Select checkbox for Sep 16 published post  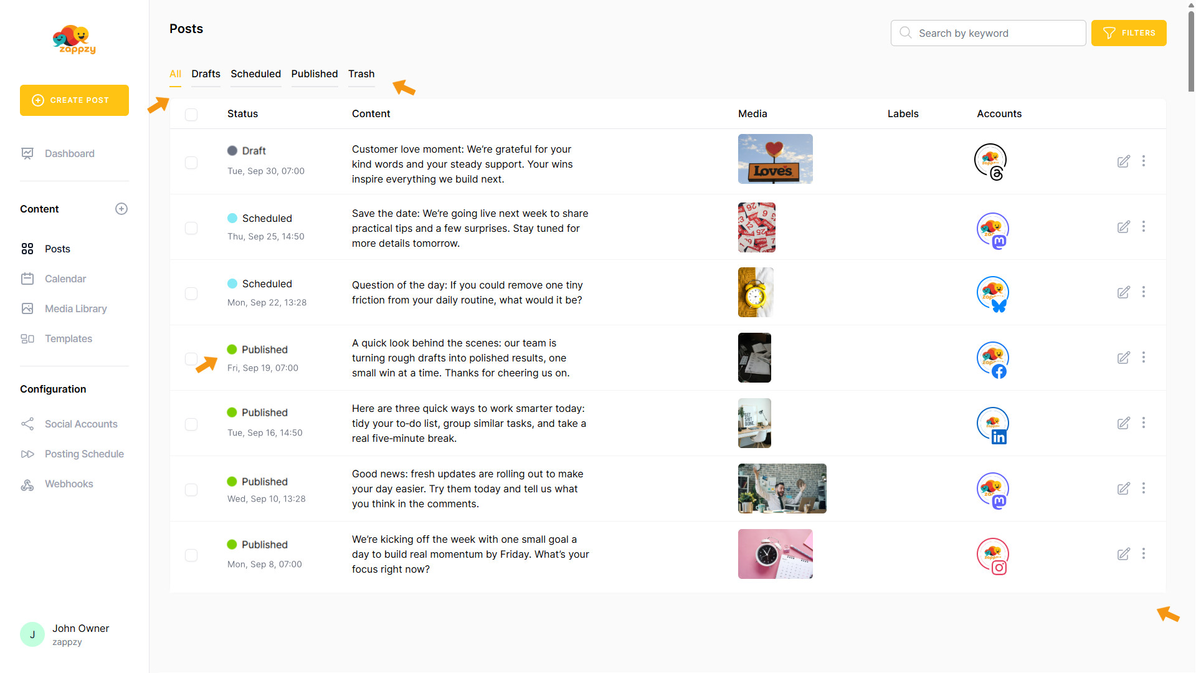191,424
